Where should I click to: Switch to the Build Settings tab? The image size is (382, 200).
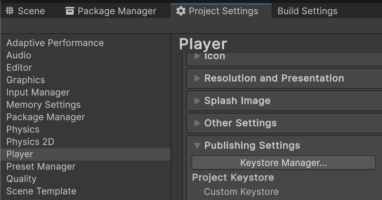(x=307, y=11)
